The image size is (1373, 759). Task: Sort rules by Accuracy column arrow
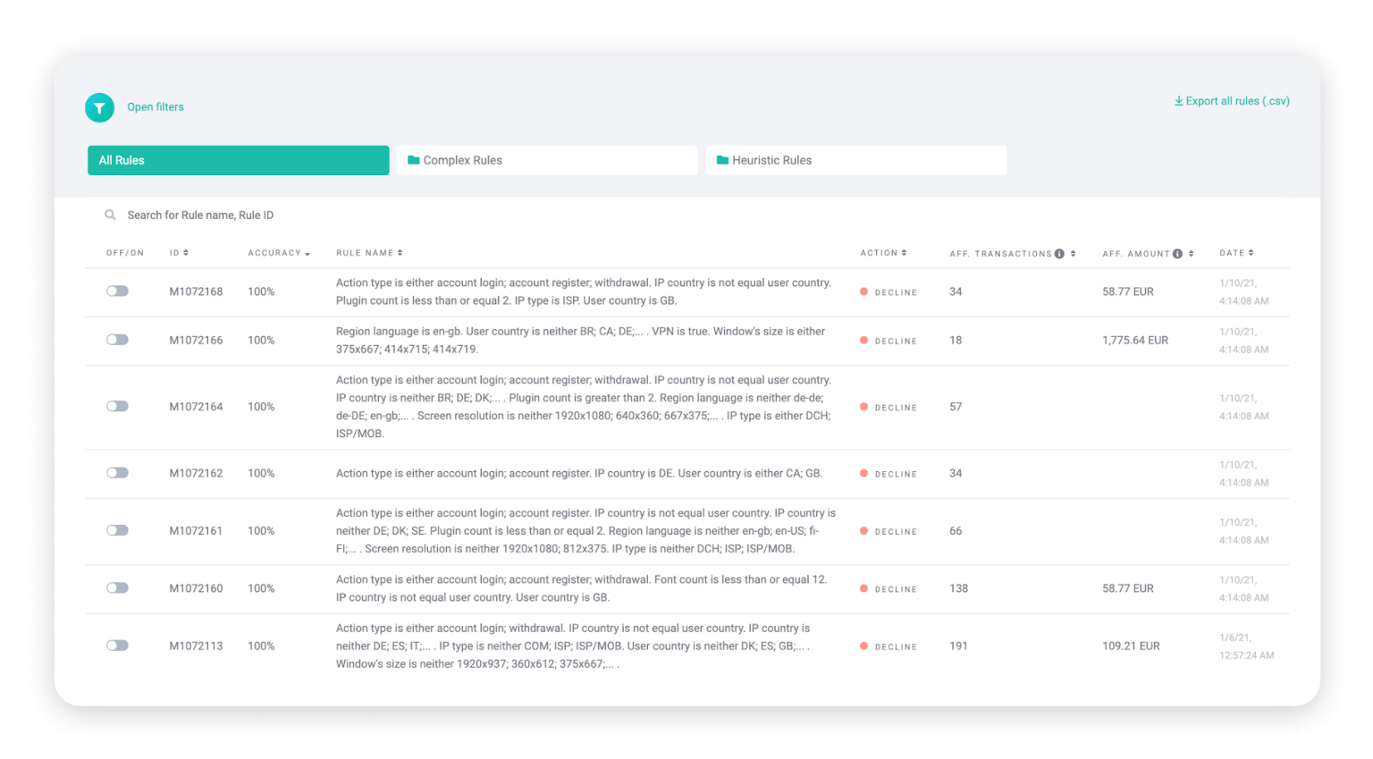307,254
